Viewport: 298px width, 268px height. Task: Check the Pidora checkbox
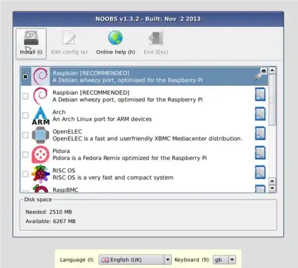point(25,154)
